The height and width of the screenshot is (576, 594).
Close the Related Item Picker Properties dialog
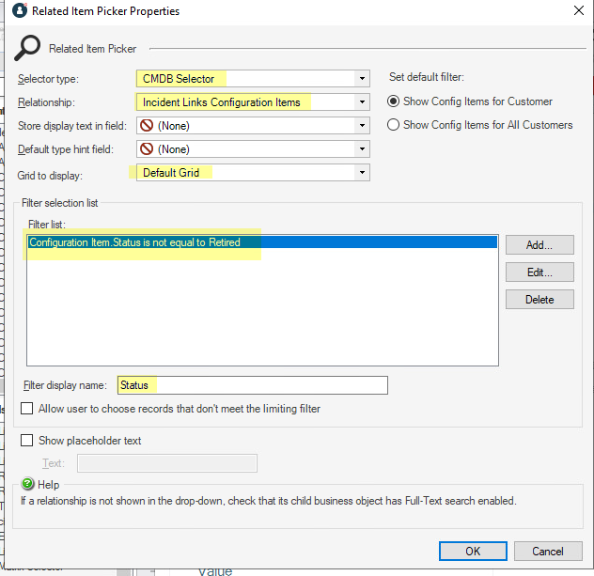click(576, 11)
